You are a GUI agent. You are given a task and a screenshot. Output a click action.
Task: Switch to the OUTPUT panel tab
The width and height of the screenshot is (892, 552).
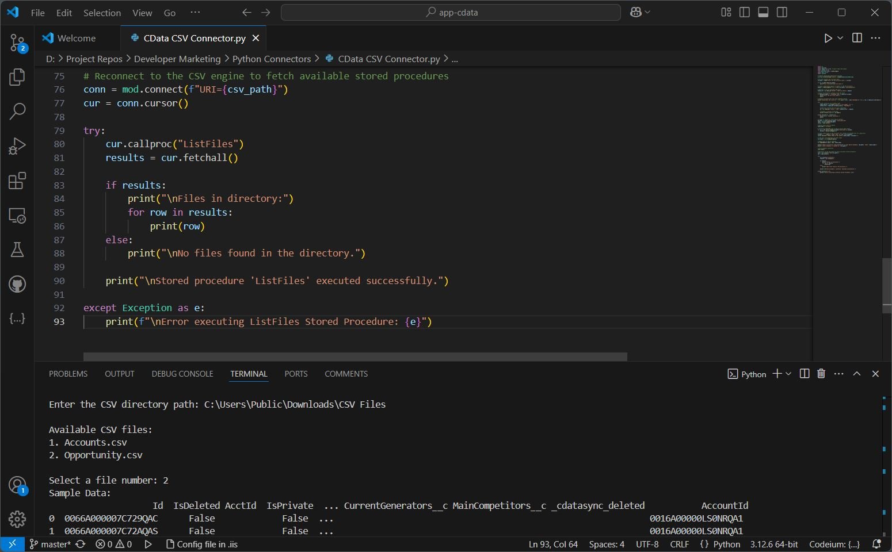coord(120,374)
